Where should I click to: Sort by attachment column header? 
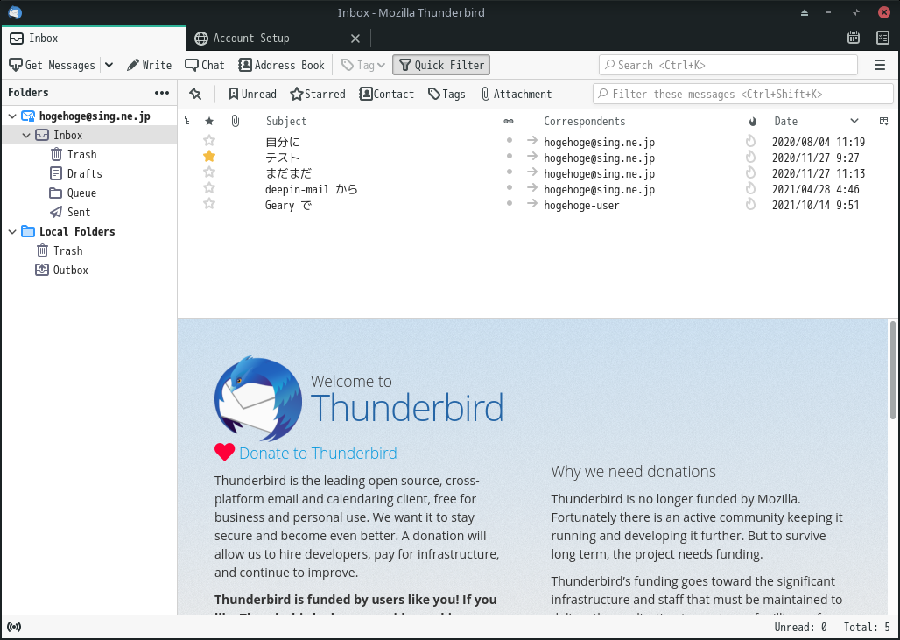(236, 121)
